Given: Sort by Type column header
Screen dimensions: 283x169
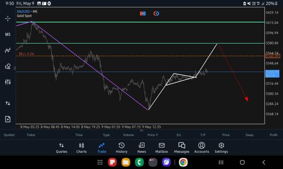Looking at the screenshot, I should pos(106,135).
